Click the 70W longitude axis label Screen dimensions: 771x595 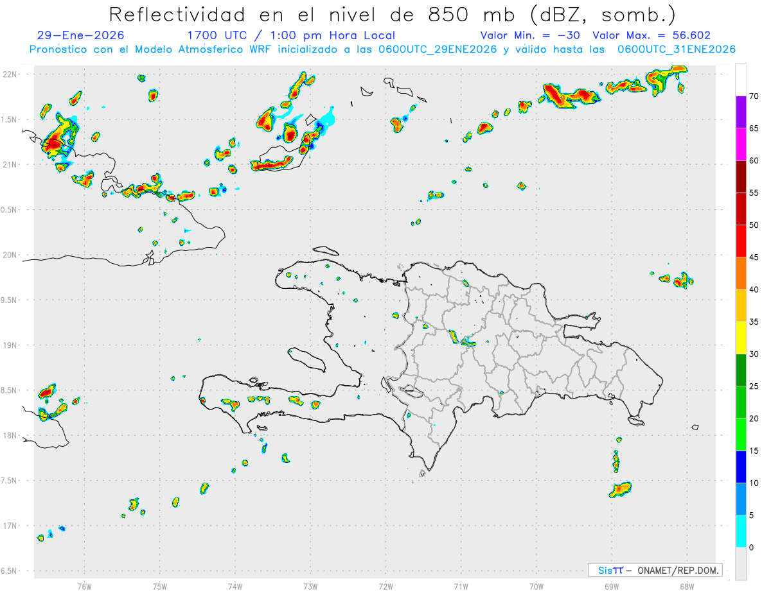tap(536, 586)
